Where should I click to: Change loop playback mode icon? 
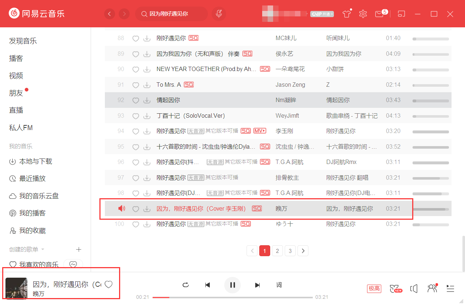click(x=185, y=285)
